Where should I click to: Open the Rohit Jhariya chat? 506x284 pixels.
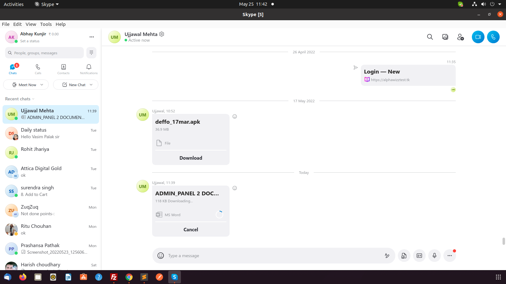[51, 152]
